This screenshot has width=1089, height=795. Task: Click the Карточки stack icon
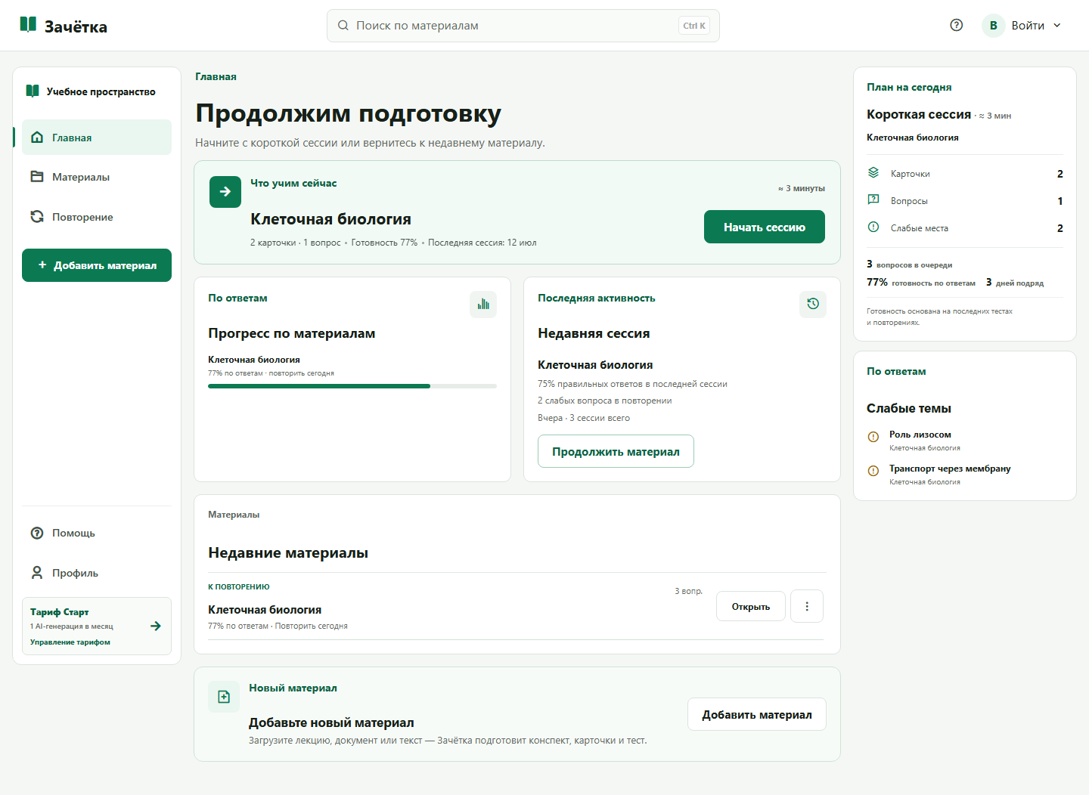coord(873,173)
